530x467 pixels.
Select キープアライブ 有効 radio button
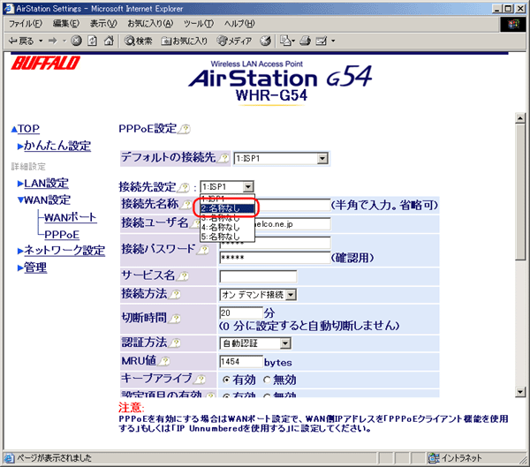pos(226,380)
